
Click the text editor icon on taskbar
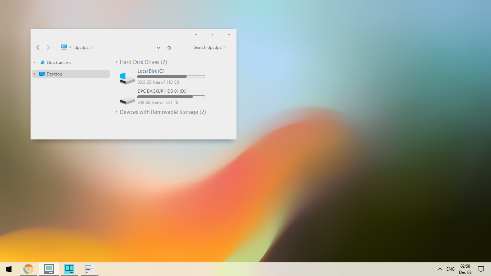click(89, 268)
